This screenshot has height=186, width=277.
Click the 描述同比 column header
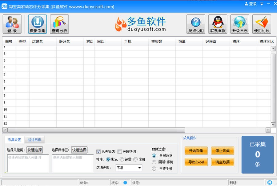point(267,42)
